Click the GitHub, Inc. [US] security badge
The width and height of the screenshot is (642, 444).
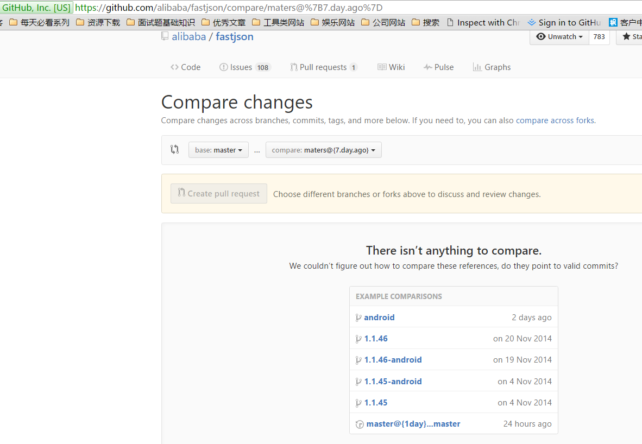tap(36, 8)
